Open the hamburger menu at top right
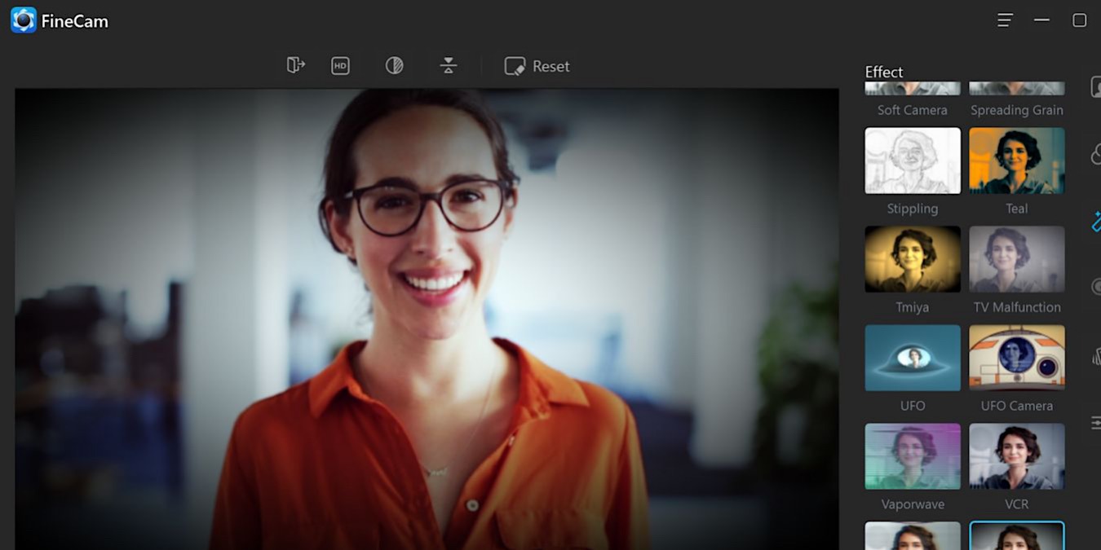1101x550 pixels. pyautogui.click(x=1004, y=19)
